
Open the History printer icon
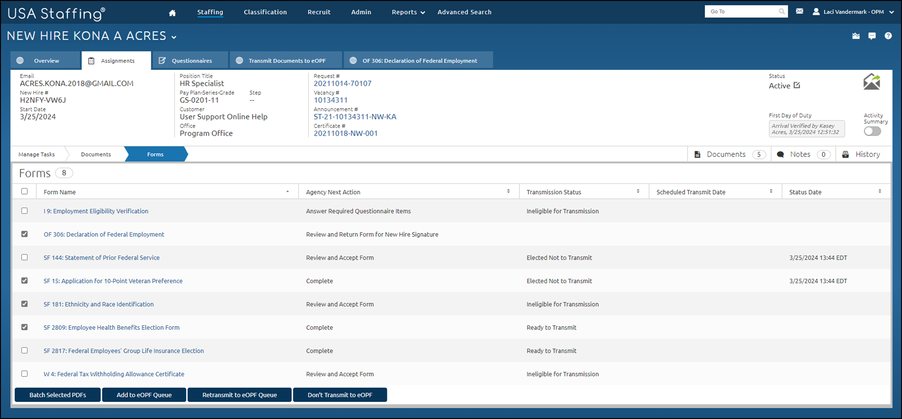pyautogui.click(x=846, y=154)
